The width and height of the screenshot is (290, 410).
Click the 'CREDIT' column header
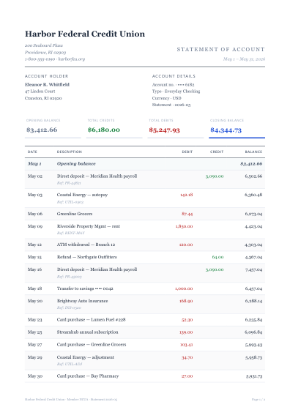click(217, 152)
